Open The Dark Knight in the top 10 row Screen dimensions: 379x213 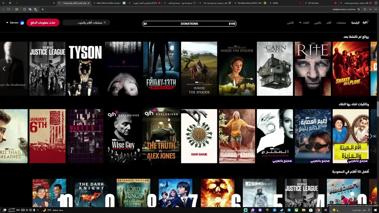[x=91, y=193]
